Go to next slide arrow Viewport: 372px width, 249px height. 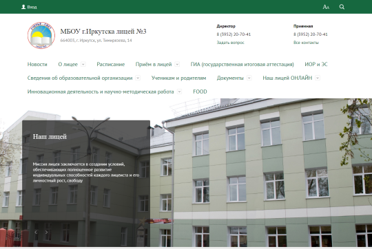pos(47,232)
